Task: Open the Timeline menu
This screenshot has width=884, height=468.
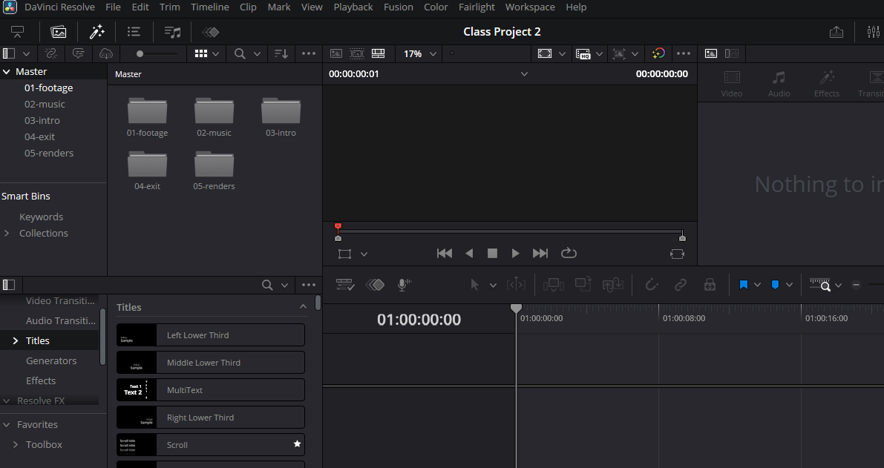Action: point(210,7)
